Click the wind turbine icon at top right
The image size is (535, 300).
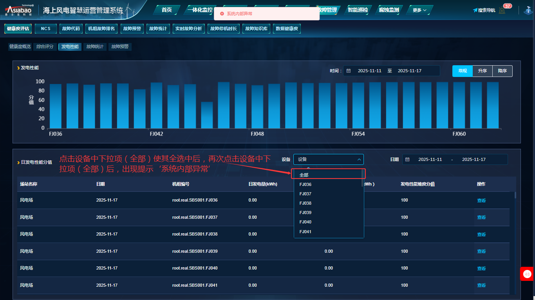pyautogui.click(x=528, y=10)
